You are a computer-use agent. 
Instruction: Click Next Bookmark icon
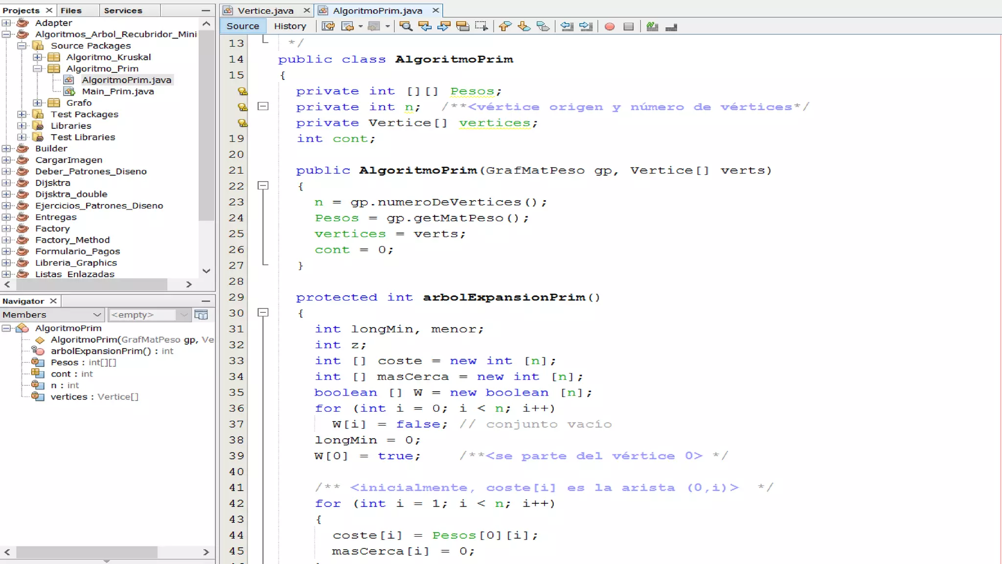[x=524, y=26]
